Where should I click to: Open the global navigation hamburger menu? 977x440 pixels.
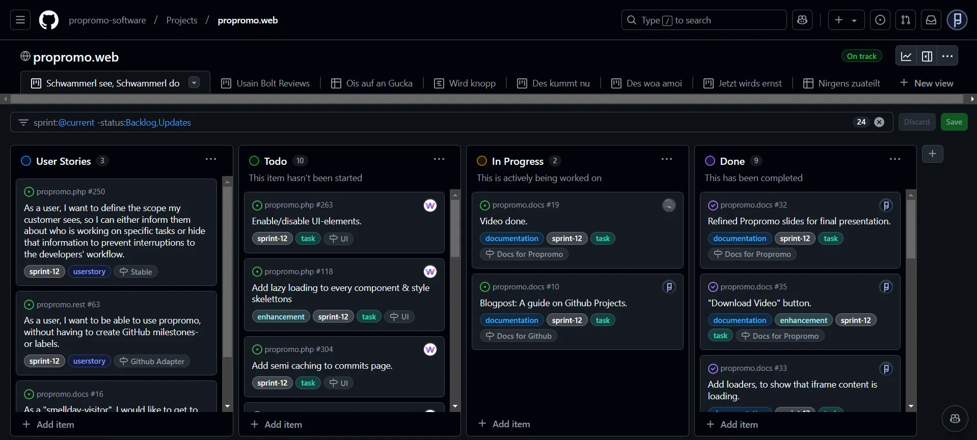coord(20,20)
